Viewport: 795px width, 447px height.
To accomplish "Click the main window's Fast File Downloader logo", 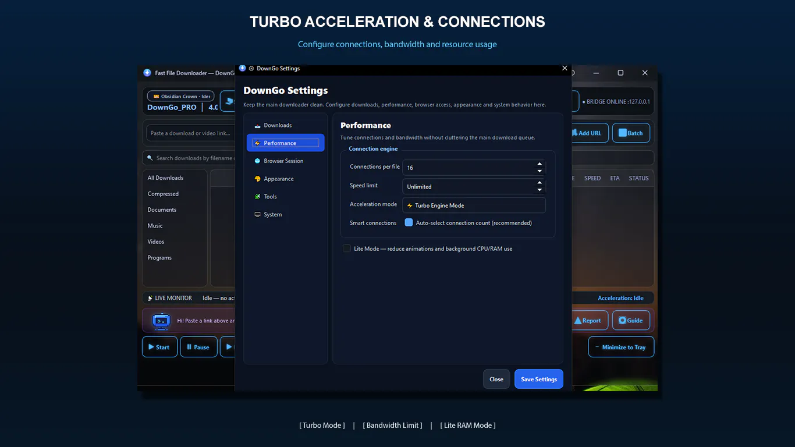I will [x=147, y=73].
